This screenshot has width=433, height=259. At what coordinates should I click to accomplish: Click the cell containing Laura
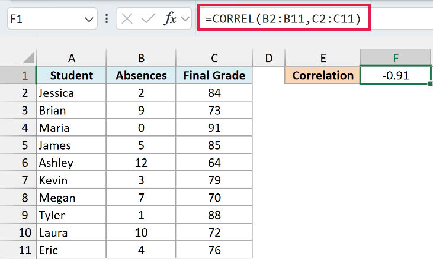coord(72,232)
